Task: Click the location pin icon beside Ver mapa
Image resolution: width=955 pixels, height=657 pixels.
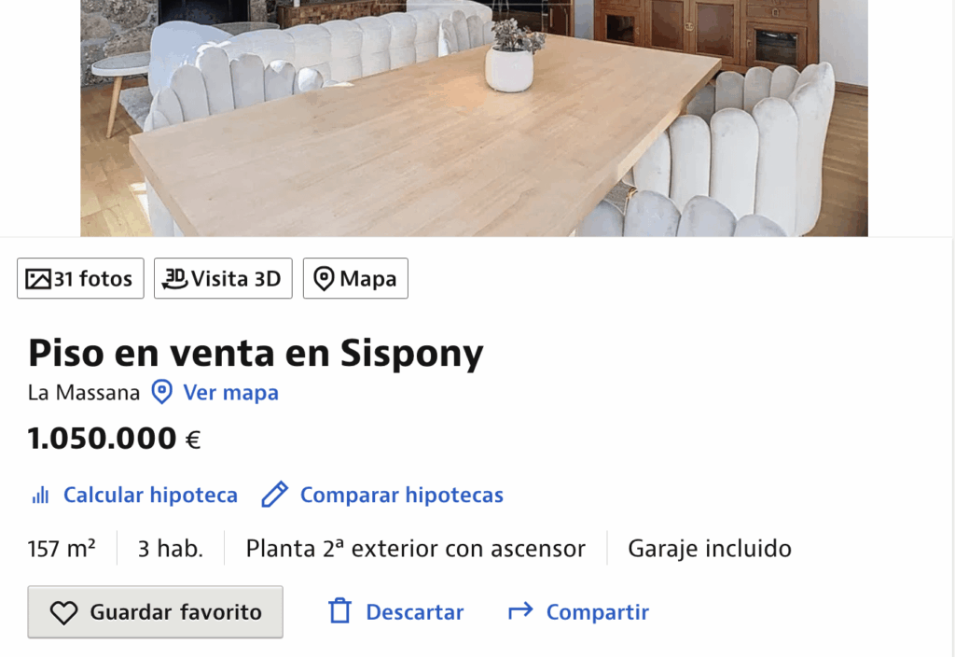Action: click(160, 392)
